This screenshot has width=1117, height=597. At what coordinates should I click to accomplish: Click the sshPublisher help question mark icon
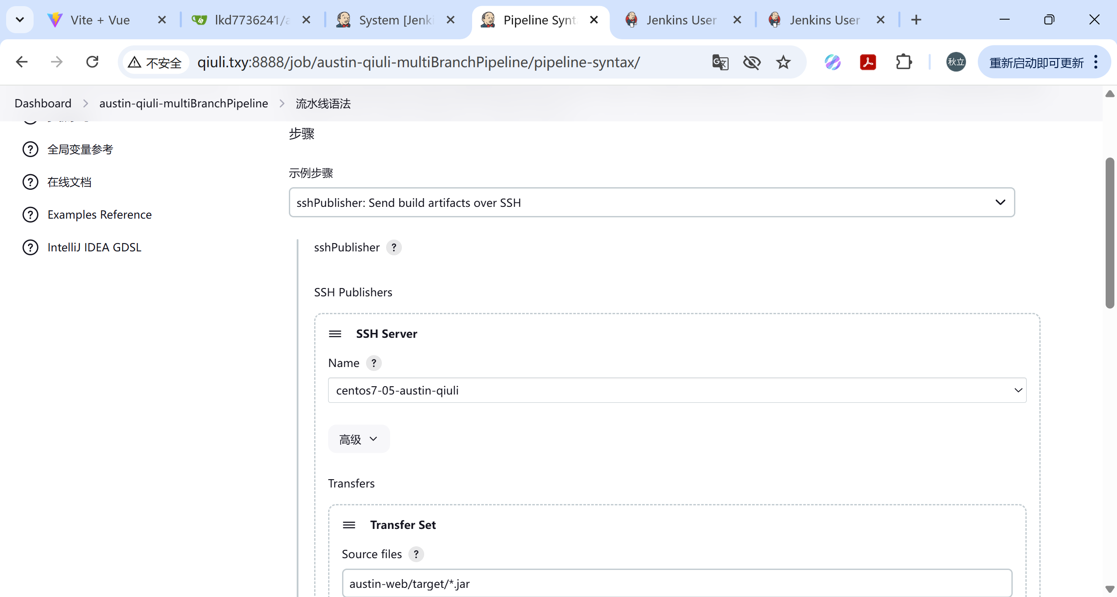tap(394, 247)
